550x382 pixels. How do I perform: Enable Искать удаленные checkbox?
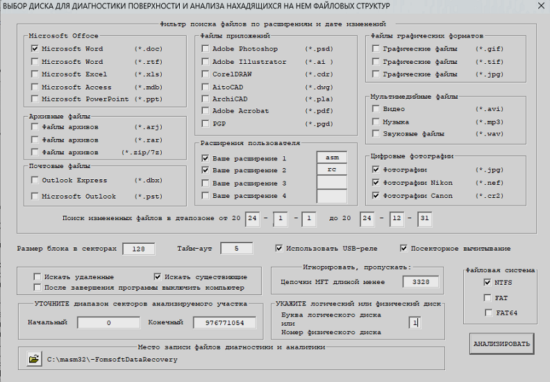click(x=37, y=276)
